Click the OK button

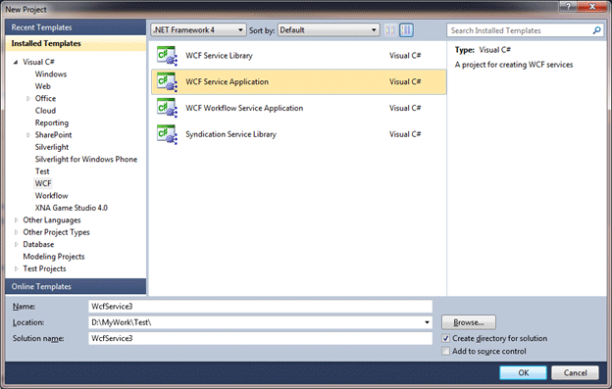coord(523,372)
